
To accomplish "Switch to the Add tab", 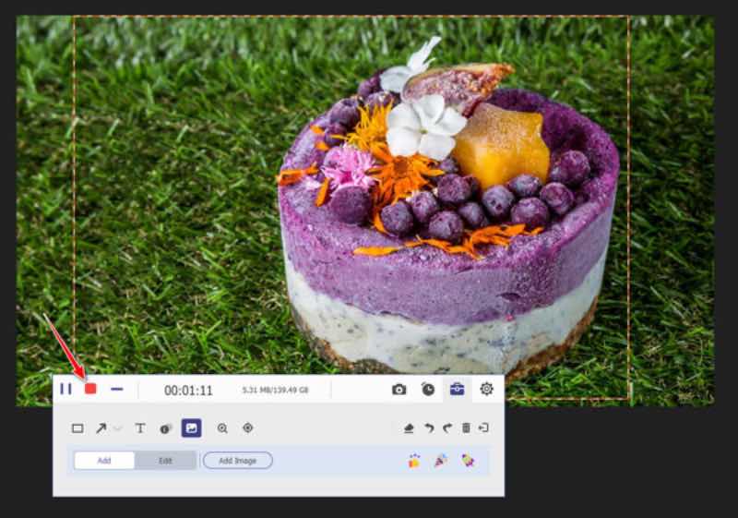I will pyautogui.click(x=104, y=460).
